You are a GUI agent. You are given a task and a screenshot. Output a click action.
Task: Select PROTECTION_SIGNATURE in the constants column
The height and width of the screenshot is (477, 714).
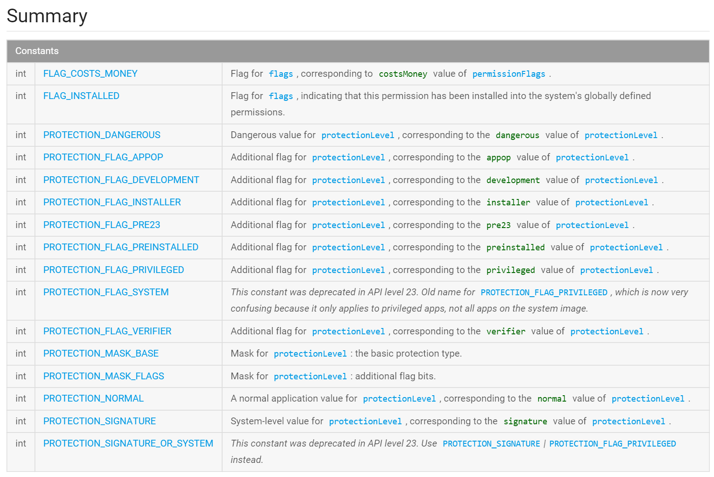coord(99,421)
